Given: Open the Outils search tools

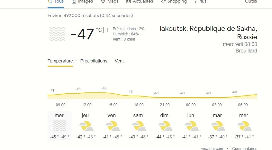Looking at the screenshot, I should (251, 2).
